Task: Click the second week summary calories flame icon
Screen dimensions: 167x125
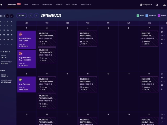Action: tap(162, 89)
